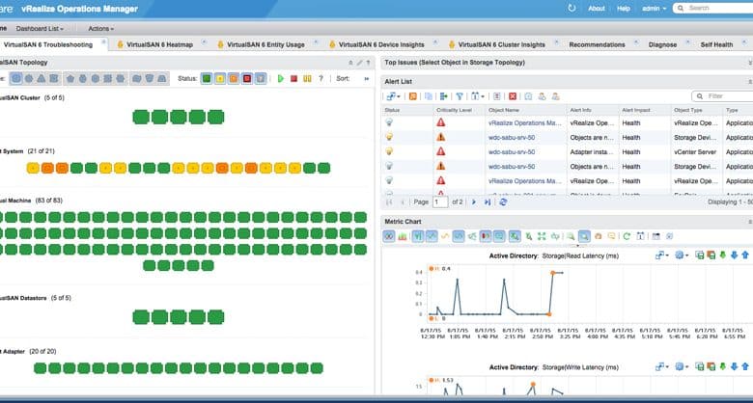Click the green play state filter icon

click(281, 78)
